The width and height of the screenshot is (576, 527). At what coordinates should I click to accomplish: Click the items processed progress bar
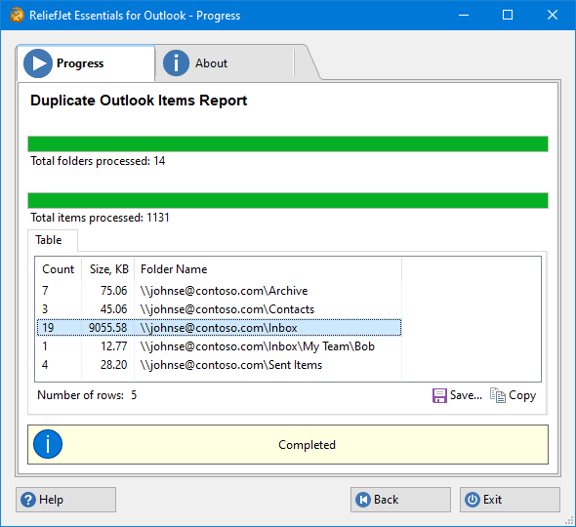(x=288, y=200)
